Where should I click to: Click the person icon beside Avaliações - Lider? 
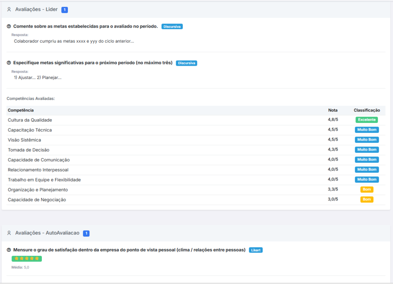point(9,10)
